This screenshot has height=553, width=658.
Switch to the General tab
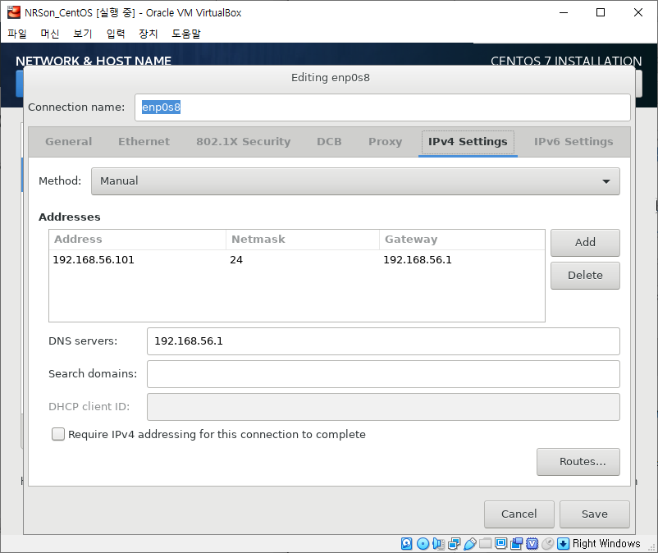68,142
